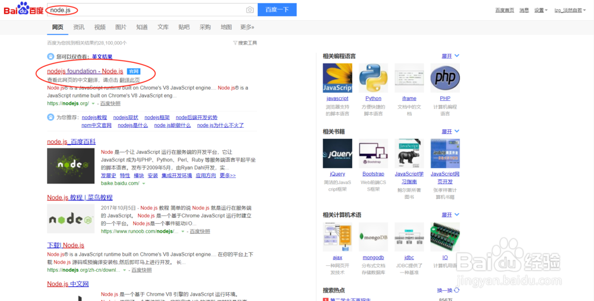The height and width of the screenshot is (301, 594).
Task: Click the Baike node logo thumbnail
Action: pyautogui.click(x=71, y=166)
